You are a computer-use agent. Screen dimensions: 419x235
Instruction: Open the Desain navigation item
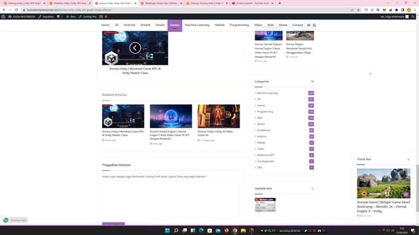tap(160, 25)
